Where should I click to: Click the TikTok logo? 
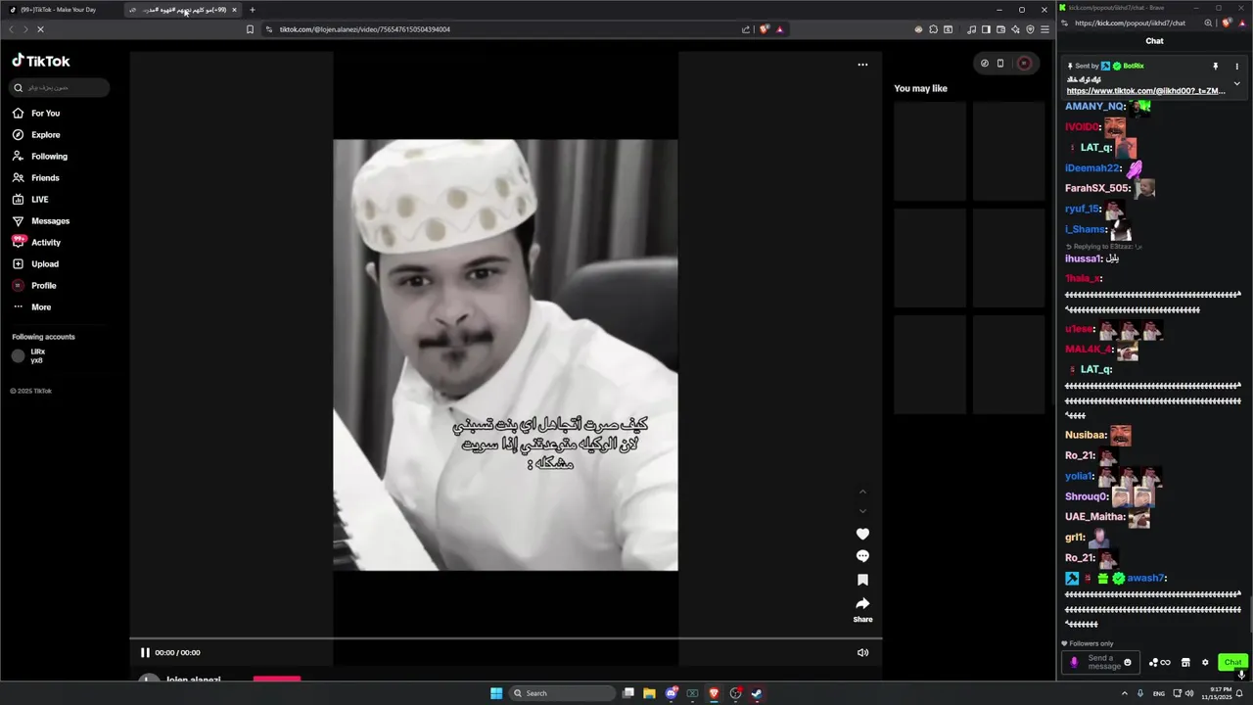pos(41,61)
